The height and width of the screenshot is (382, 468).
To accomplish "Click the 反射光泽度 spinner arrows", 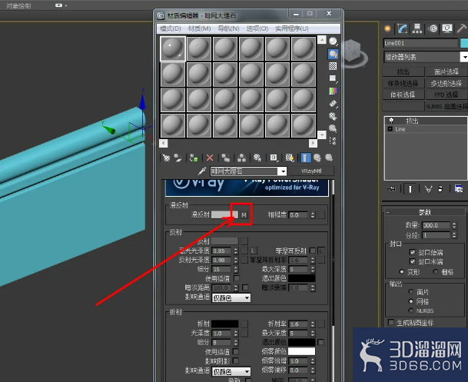I will tap(236, 260).
